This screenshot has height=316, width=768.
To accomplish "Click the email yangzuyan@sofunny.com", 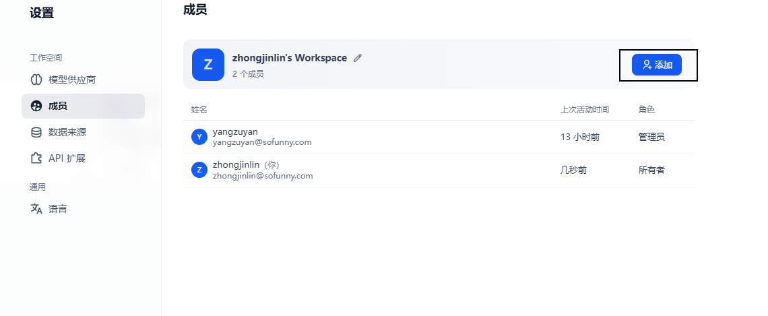I will [262, 142].
